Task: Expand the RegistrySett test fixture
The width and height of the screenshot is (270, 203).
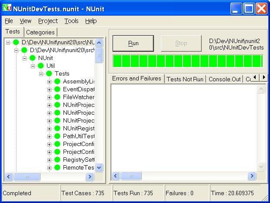Action: tap(49, 160)
